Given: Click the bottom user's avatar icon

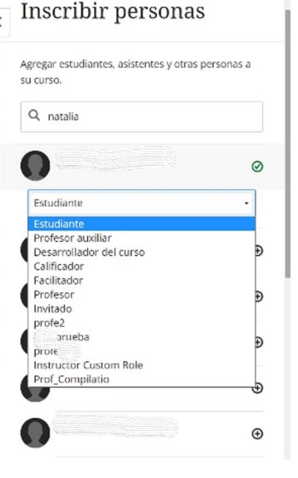Looking at the screenshot, I should point(35,432).
